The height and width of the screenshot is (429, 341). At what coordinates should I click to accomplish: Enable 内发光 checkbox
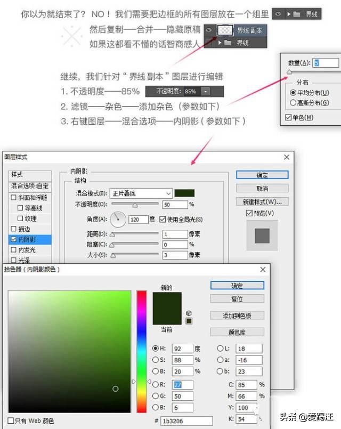coord(13,250)
